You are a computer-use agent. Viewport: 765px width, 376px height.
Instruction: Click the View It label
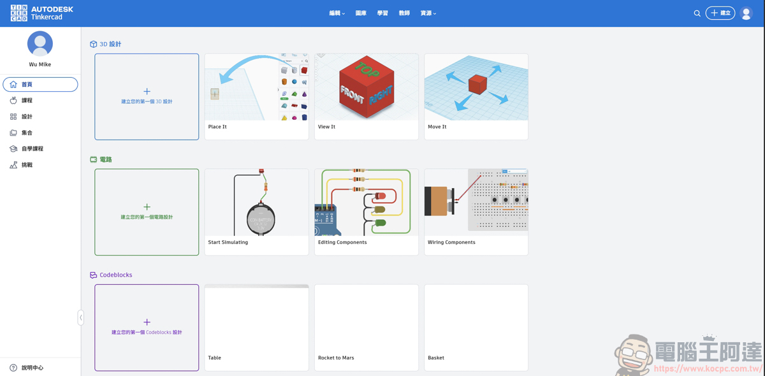[x=326, y=127]
